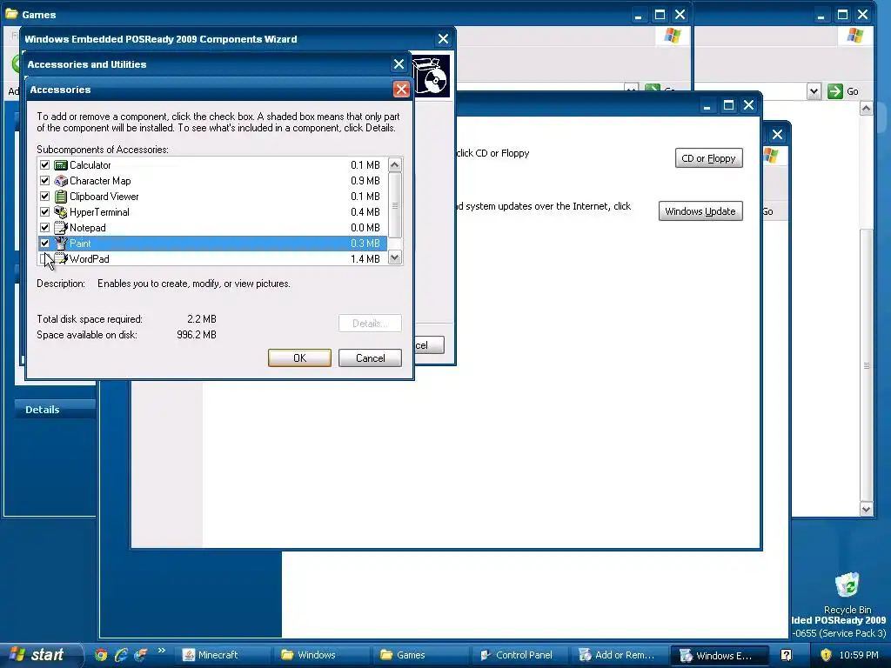Close the Components Wizard window
Viewport: 891px width, 668px height.
443,38
